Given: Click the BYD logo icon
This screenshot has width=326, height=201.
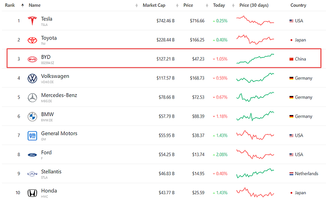Looking at the screenshot, I should [32, 59].
